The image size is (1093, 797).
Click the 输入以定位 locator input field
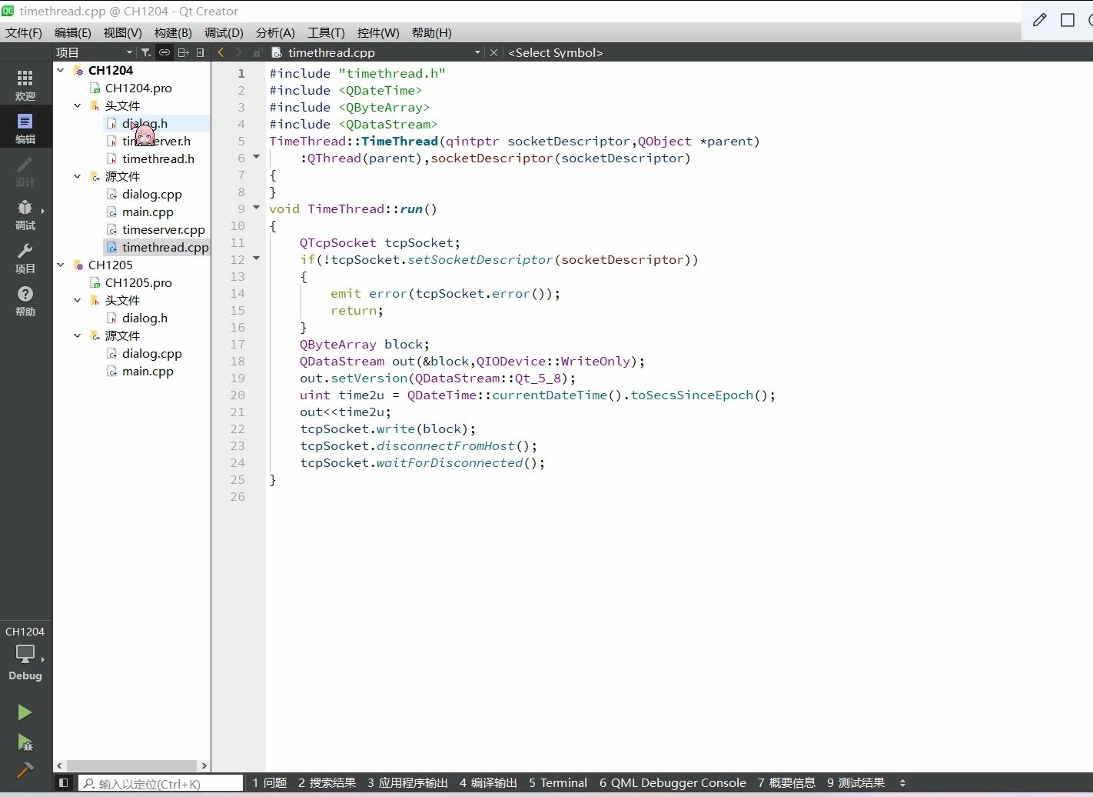[161, 783]
